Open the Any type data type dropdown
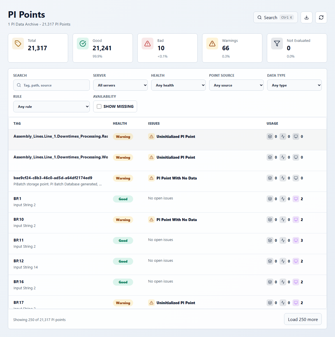This screenshot has width=335, height=337. 294,85
